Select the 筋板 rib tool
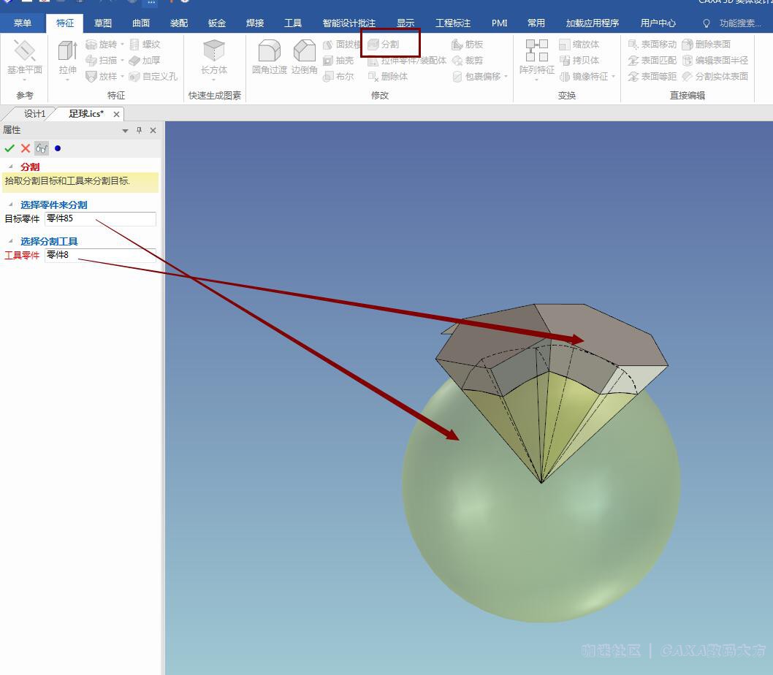The width and height of the screenshot is (773, 675). pyautogui.click(x=468, y=45)
